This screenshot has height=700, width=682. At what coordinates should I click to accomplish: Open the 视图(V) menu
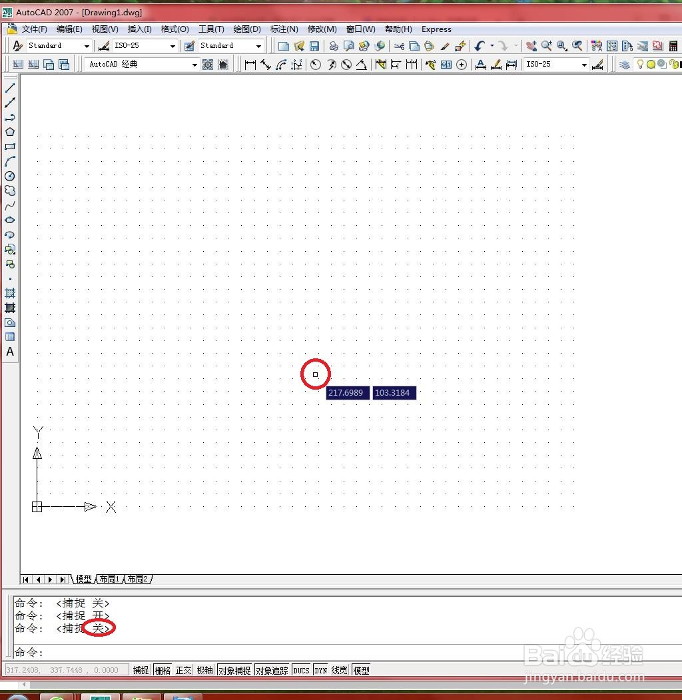click(x=105, y=29)
